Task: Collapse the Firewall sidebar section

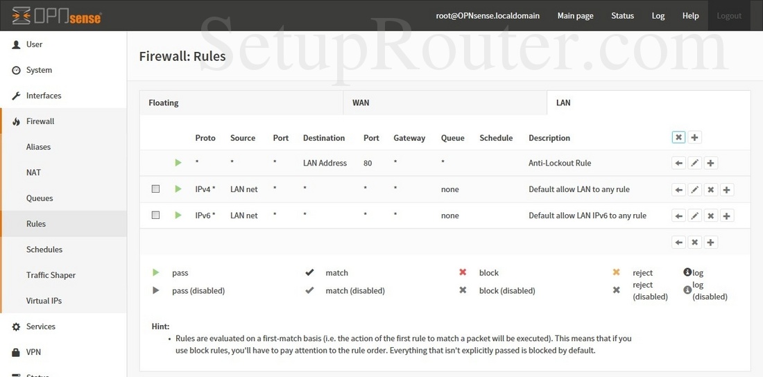Action: click(x=40, y=121)
